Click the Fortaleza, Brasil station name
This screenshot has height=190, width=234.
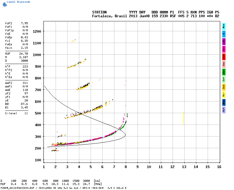(x=109, y=16)
